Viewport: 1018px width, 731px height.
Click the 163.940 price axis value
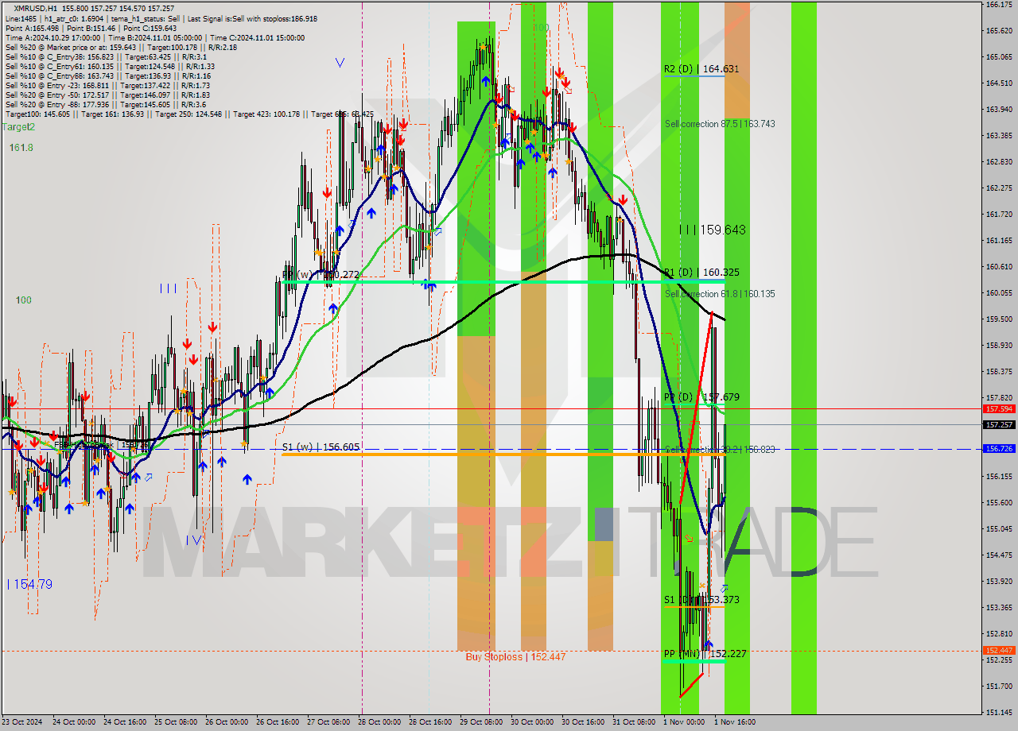click(999, 110)
